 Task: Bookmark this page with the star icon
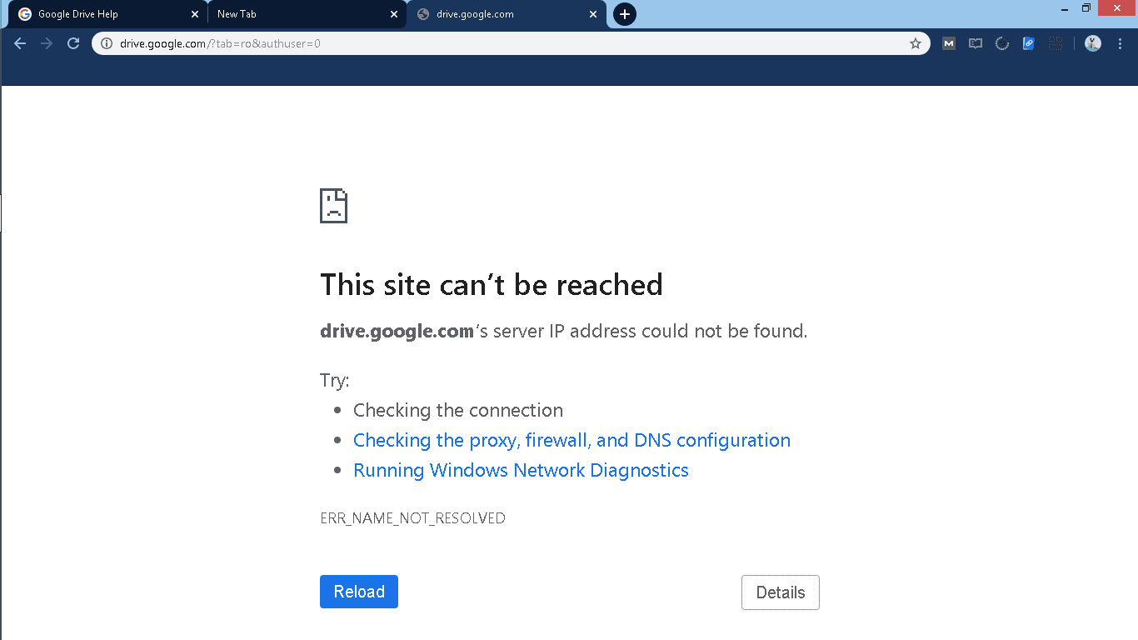coord(915,43)
